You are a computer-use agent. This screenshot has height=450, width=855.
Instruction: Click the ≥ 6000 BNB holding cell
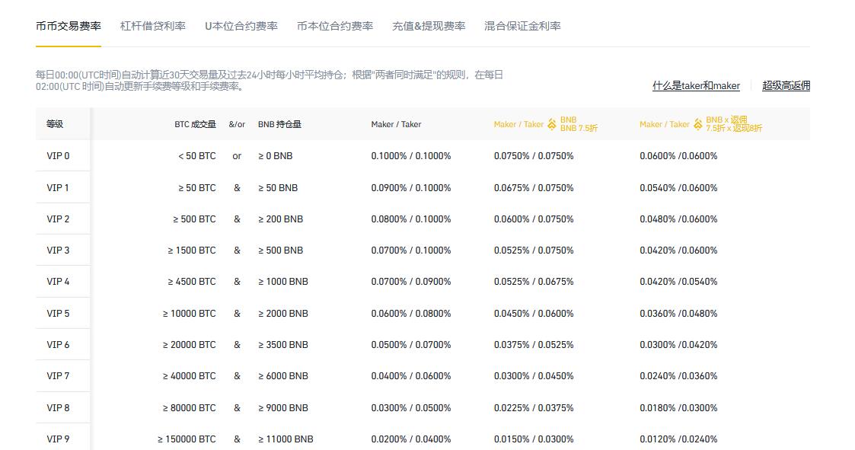coord(283,376)
